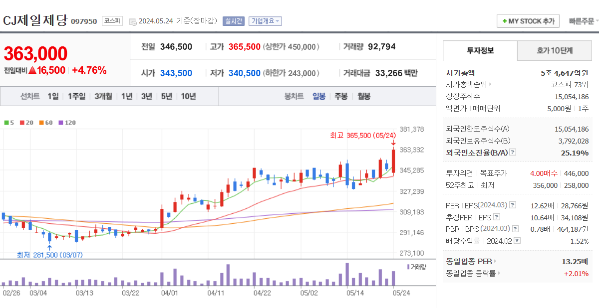Click the stock name CJ제일제당
Viewport: 600px width, 308px height.
pyautogui.click(x=35, y=20)
